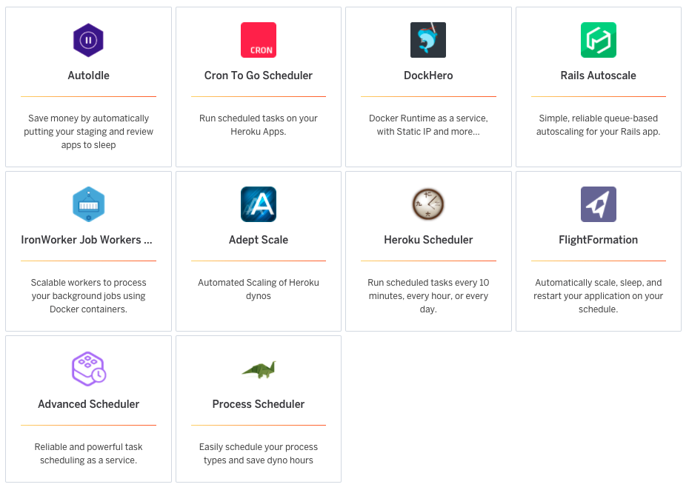Viewport: 689px width, 490px height.
Task: Click the red Cron To Go icon
Action: 259,40
